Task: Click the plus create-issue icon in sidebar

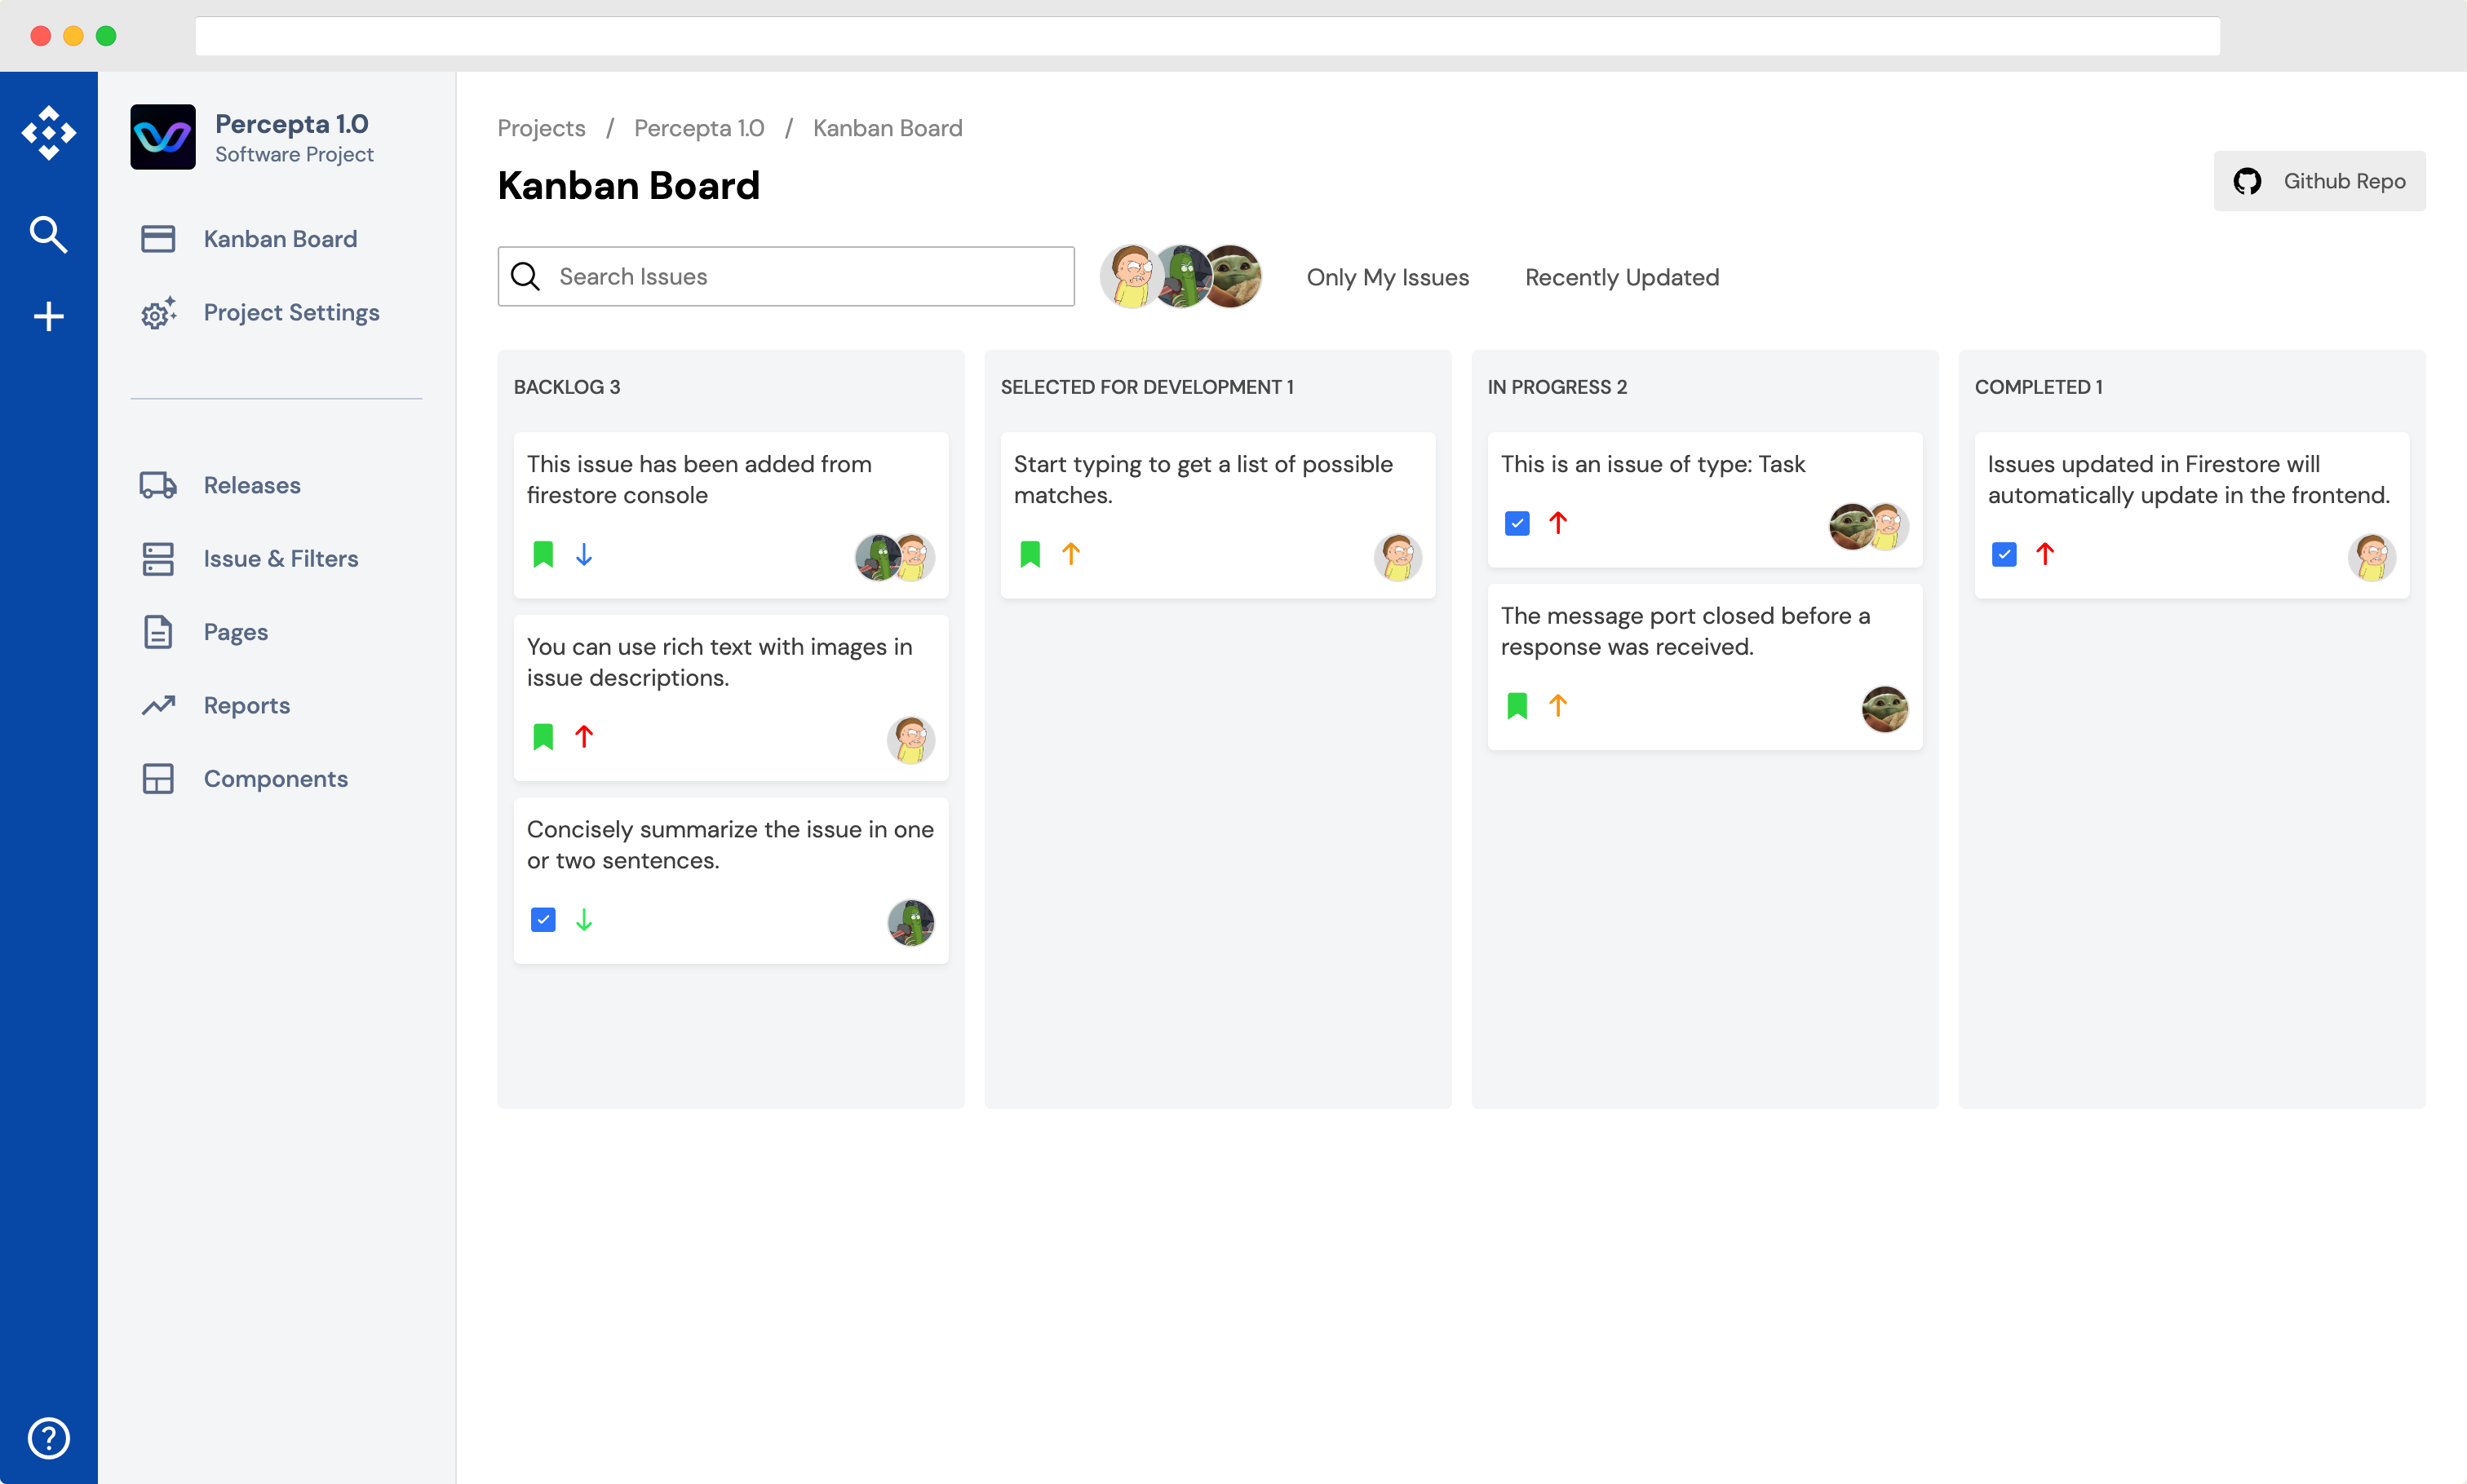Action: (48, 317)
